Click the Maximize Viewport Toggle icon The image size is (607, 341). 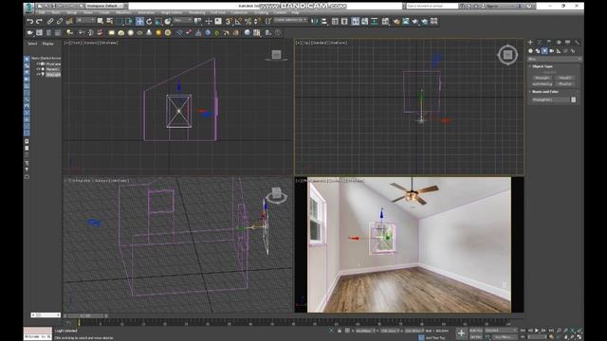click(x=579, y=337)
